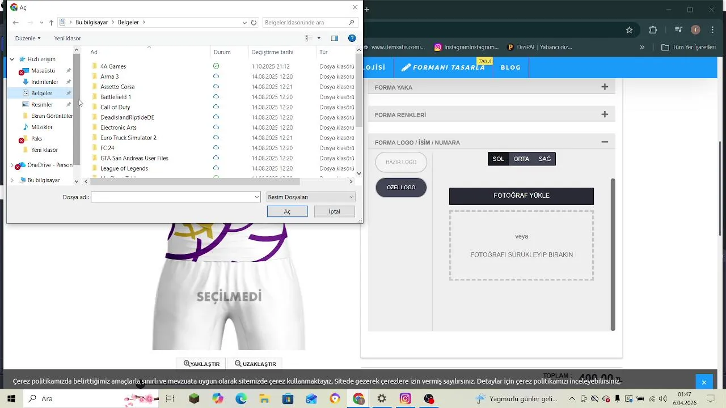Select İndirilenler in the navigation pane
The width and height of the screenshot is (726, 408).
[44, 82]
